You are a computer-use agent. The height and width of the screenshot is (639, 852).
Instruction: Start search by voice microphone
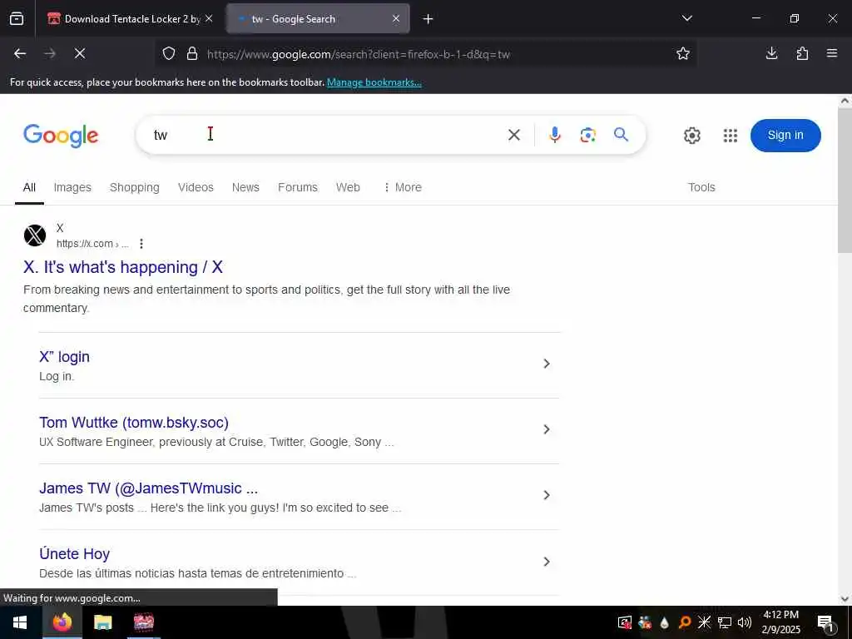click(555, 135)
